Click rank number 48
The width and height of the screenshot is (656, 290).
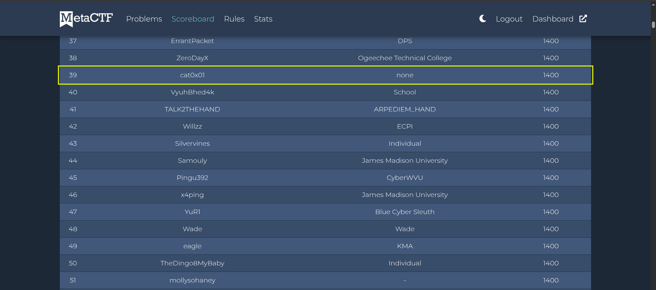pos(73,229)
